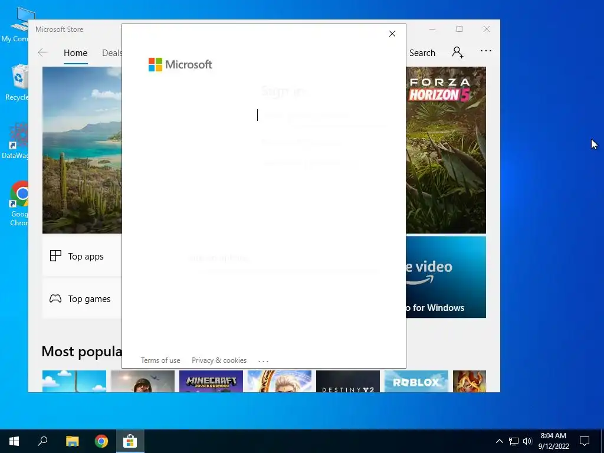This screenshot has height=453, width=604.
Task: Open the Windows Start menu
Action: [14, 441]
